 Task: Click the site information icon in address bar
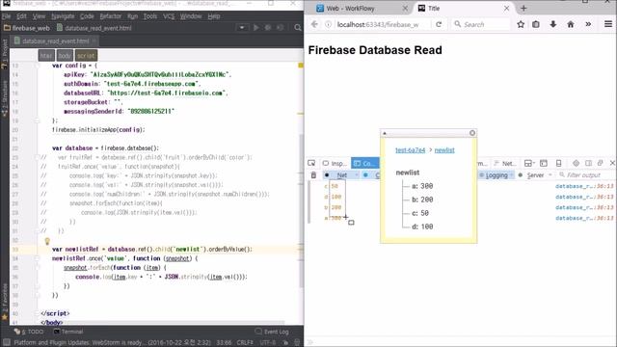pyautogui.click(x=328, y=24)
